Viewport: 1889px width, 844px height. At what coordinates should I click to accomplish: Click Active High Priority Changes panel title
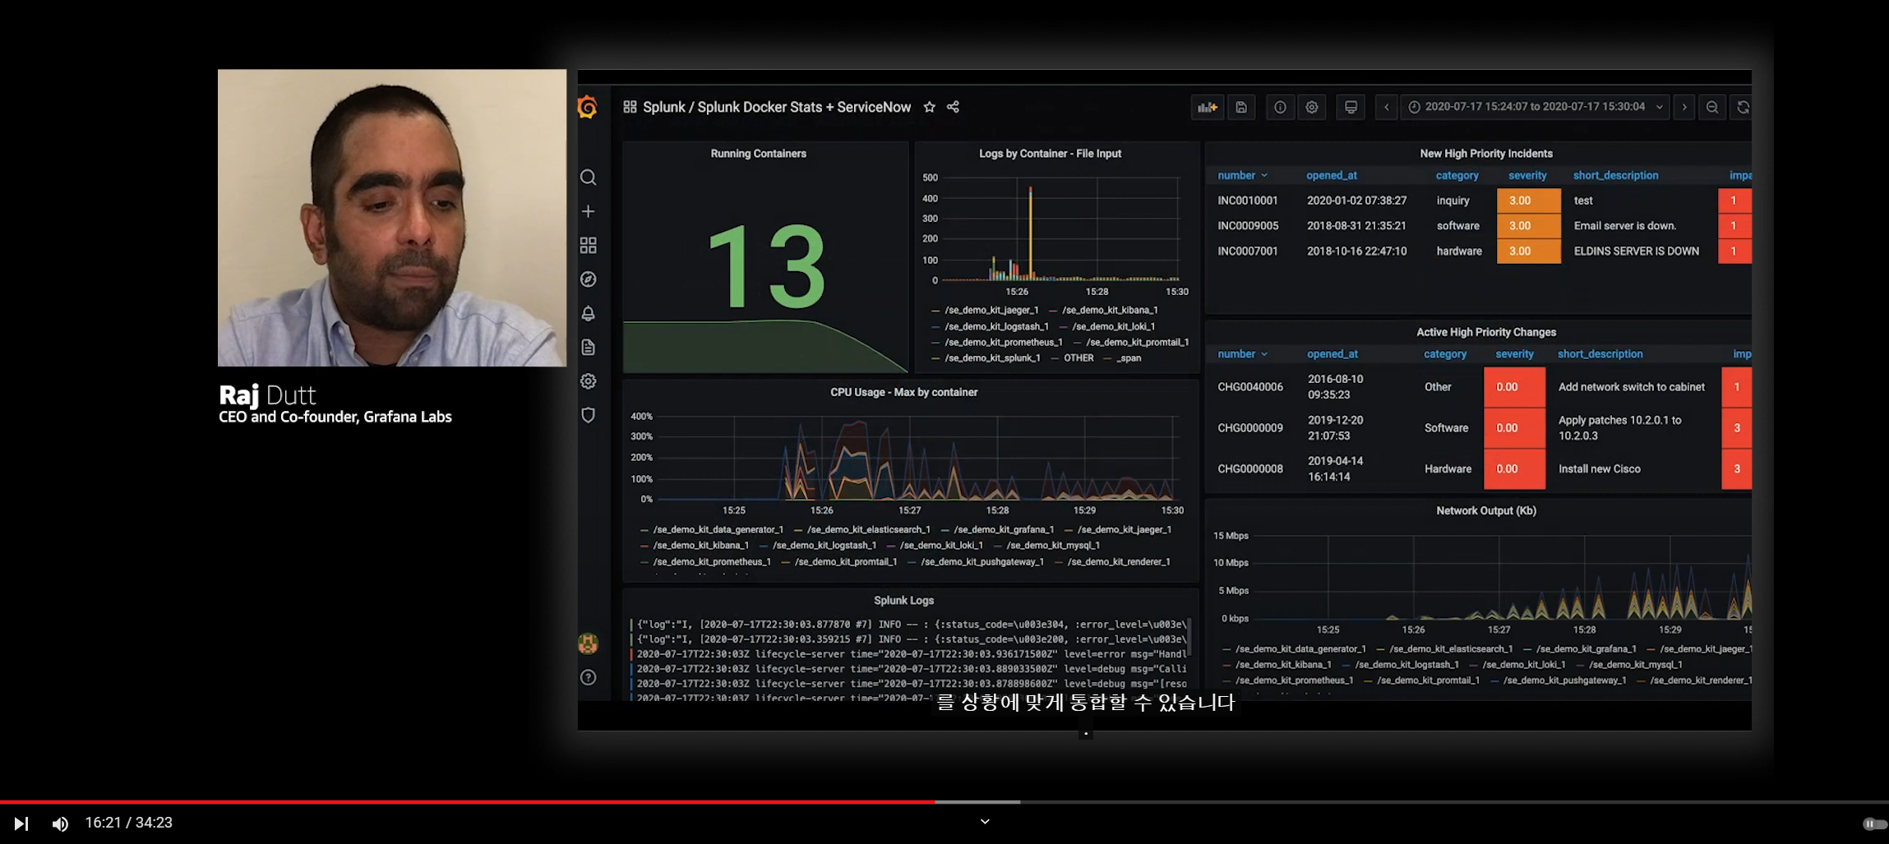click(x=1486, y=332)
